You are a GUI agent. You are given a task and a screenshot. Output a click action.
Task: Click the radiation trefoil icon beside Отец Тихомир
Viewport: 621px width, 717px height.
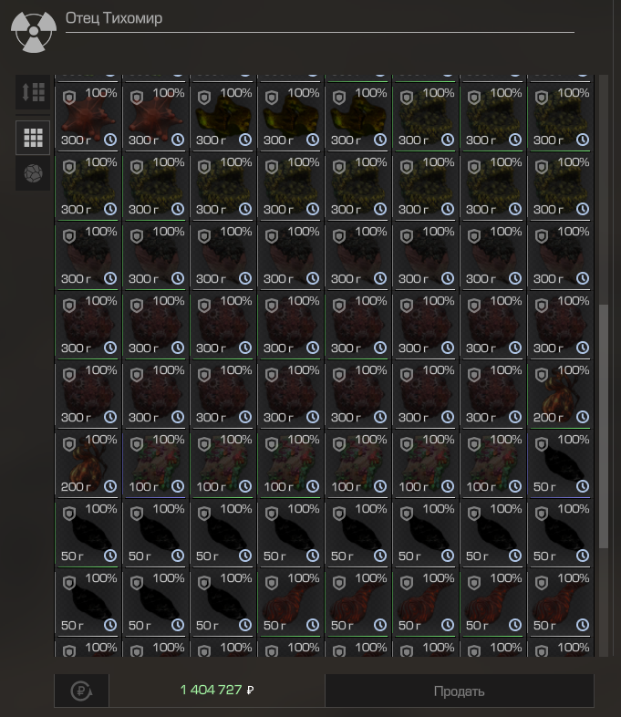tap(34, 31)
